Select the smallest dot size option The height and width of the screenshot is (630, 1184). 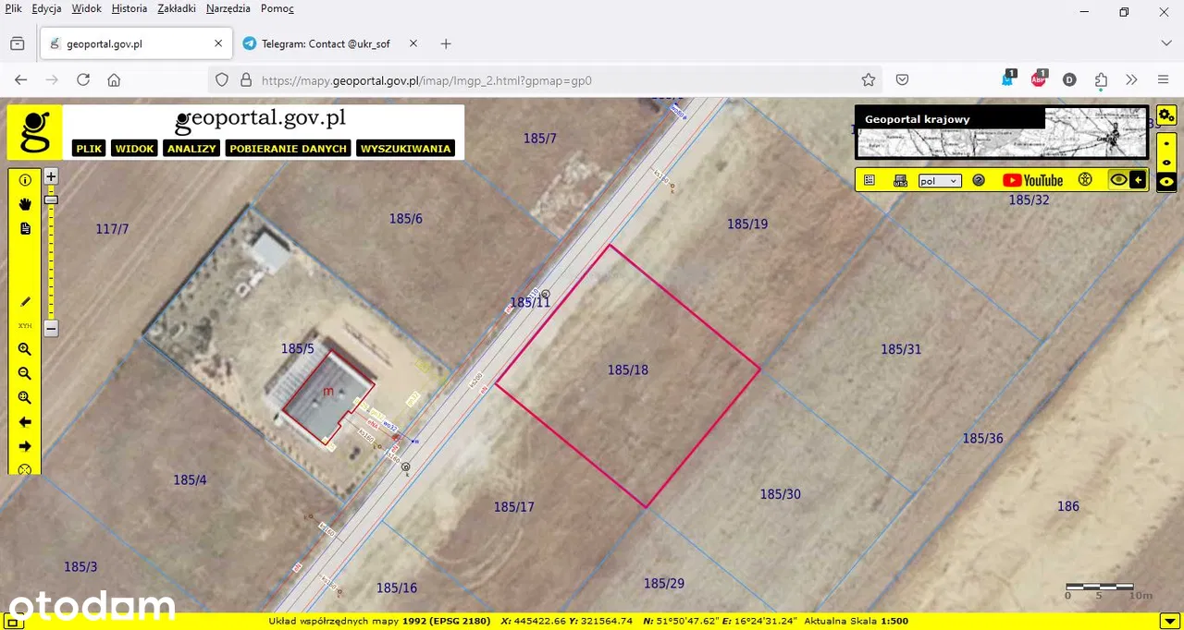[1166, 143]
